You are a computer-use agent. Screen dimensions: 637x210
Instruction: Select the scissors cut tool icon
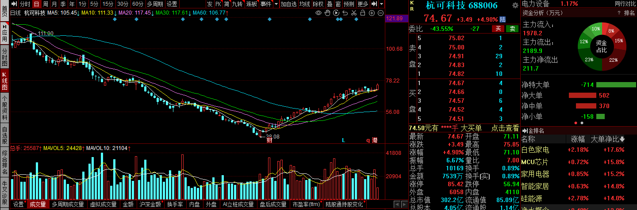(x=354, y=13)
